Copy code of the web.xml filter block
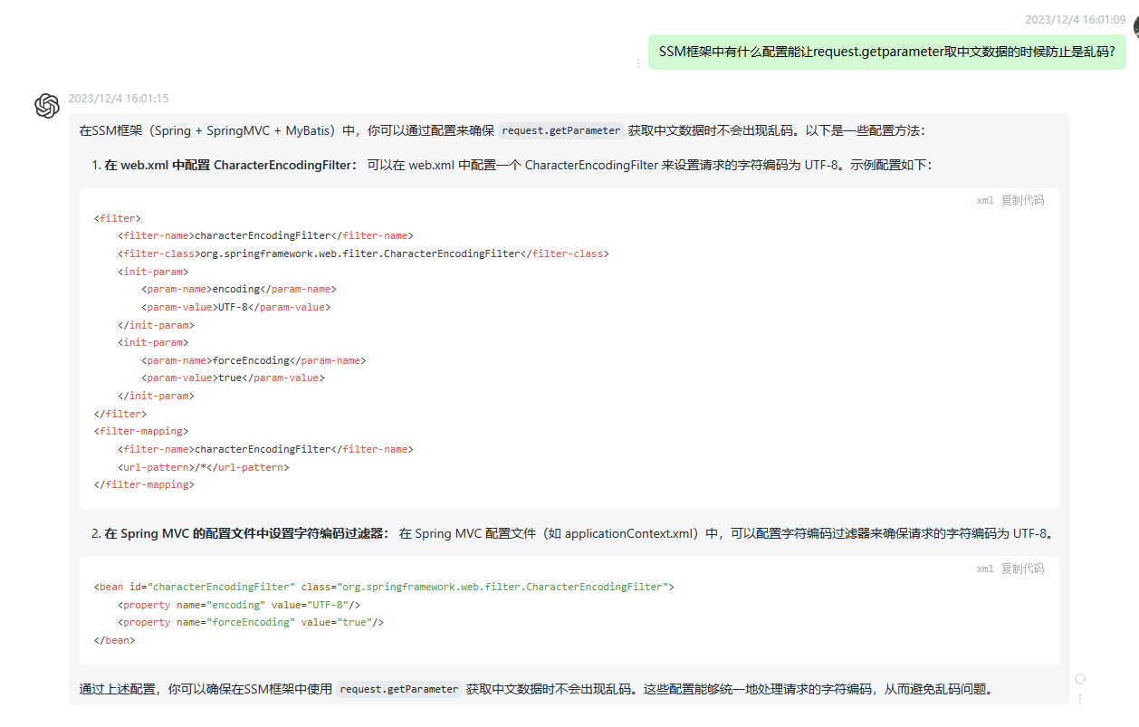 pyautogui.click(x=1022, y=200)
